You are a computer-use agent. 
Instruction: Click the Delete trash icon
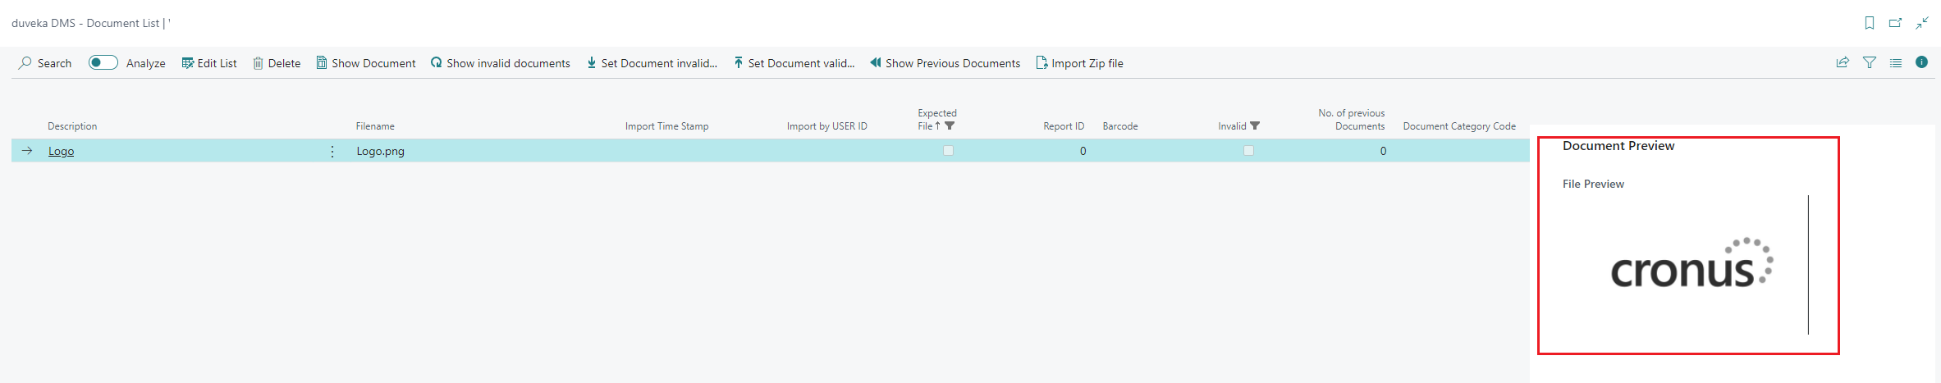[258, 63]
